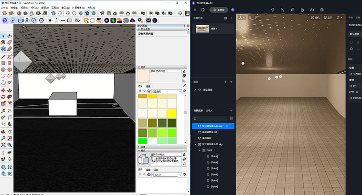Screen dimensions: 362x195
Task: Pick the Orbit tool in left toolbar
Action: tap(3, 132)
